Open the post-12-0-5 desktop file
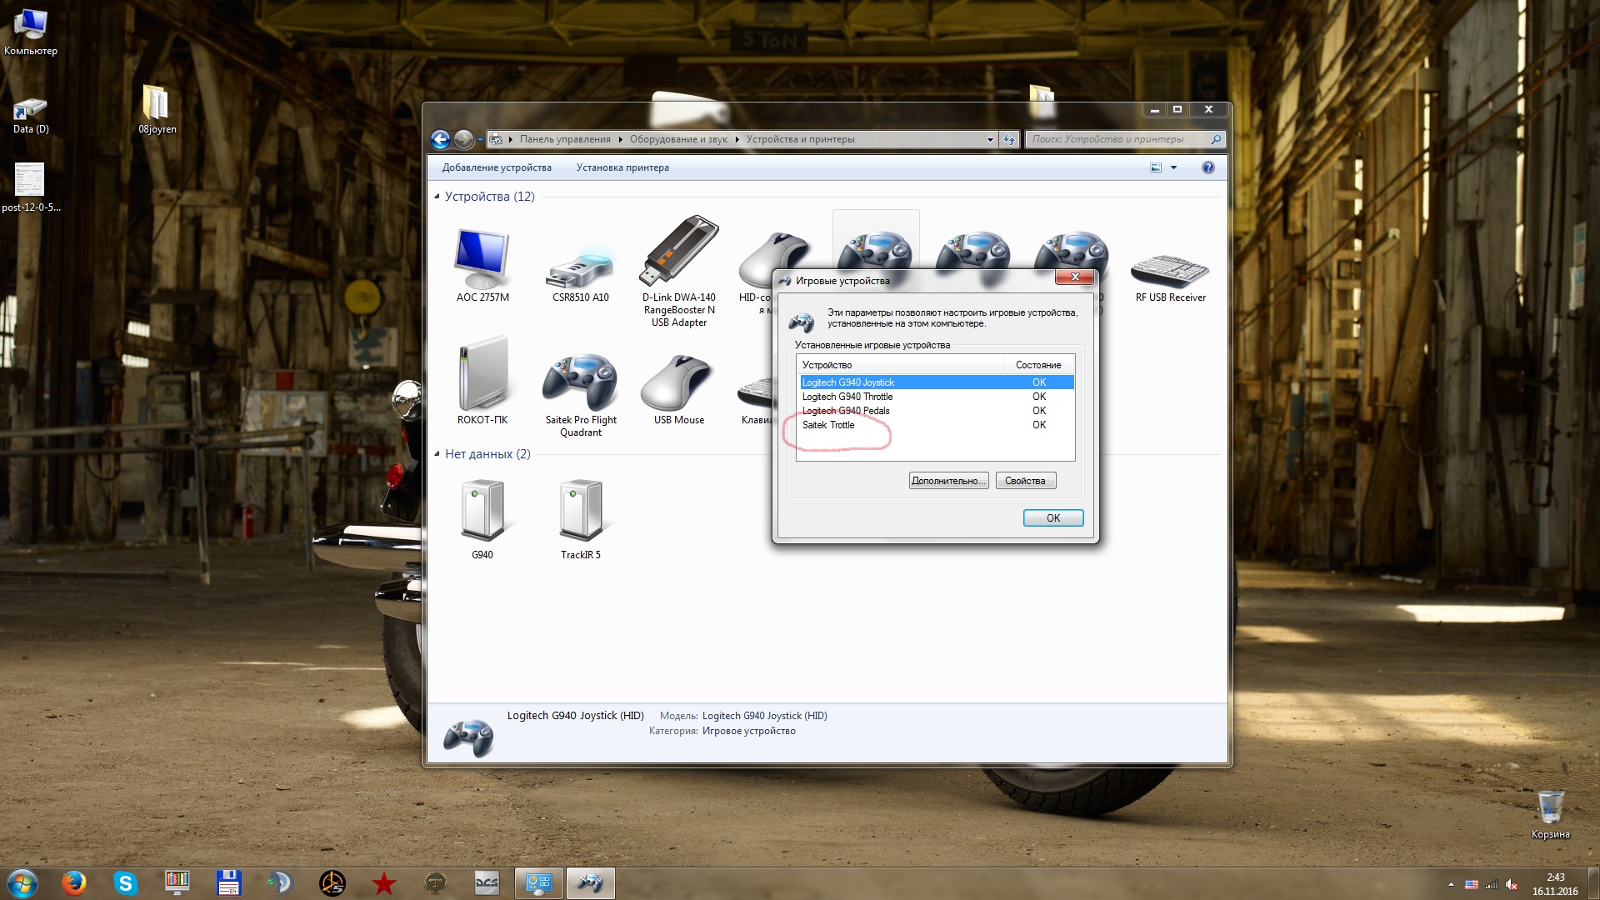Screen dimensions: 1600x900 pos(31,187)
